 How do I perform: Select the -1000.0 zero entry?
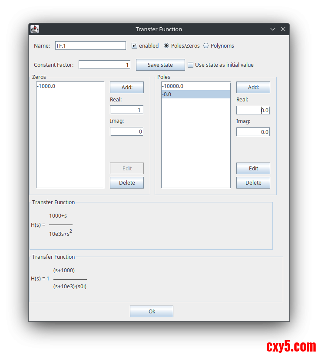pyautogui.click(x=70, y=86)
